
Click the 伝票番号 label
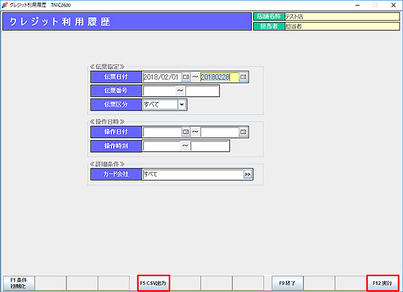(116, 91)
